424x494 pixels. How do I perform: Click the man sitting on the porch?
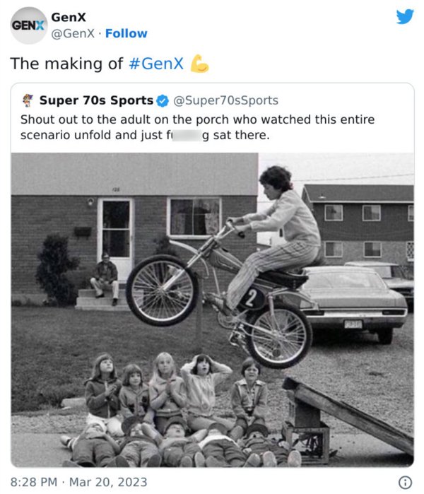105,279
